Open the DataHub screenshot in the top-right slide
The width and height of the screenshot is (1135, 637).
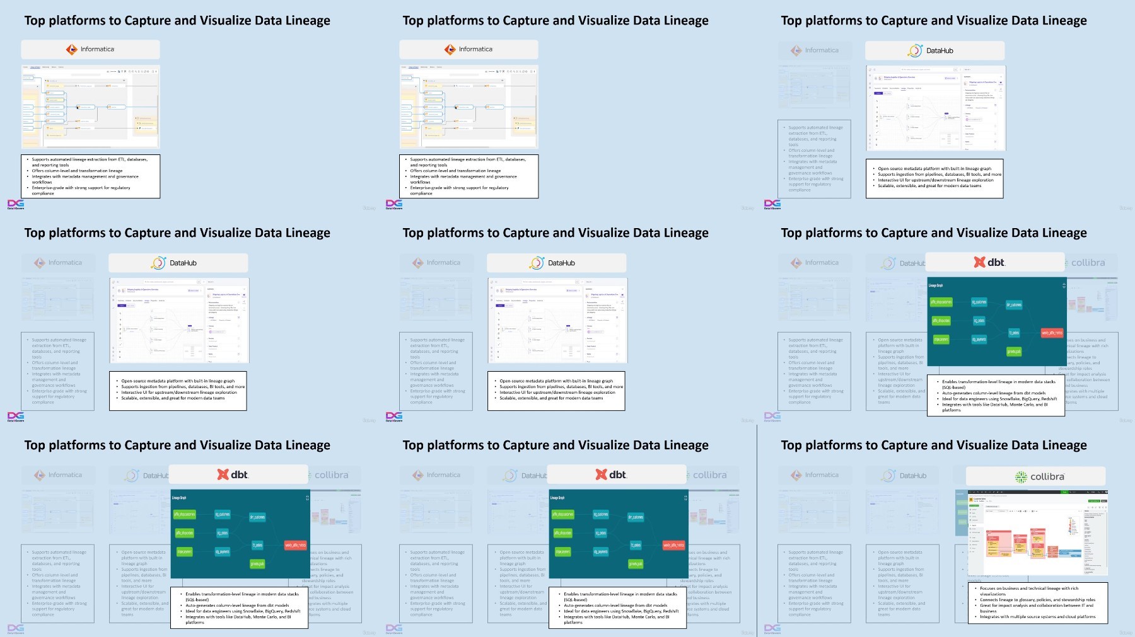[936, 108]
